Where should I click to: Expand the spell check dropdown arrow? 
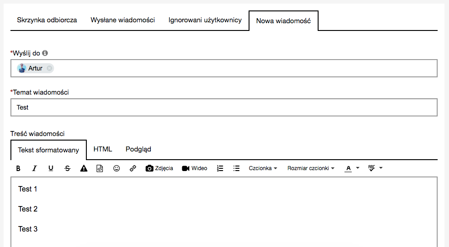(x=381, y=168)
